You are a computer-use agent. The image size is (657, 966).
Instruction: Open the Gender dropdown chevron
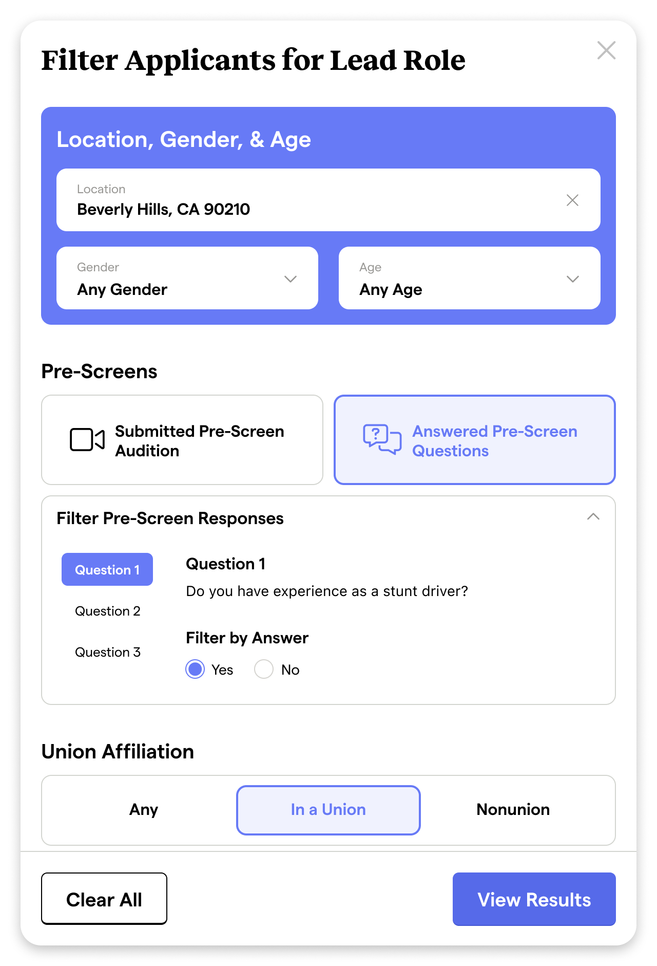(x=291, y=279)
